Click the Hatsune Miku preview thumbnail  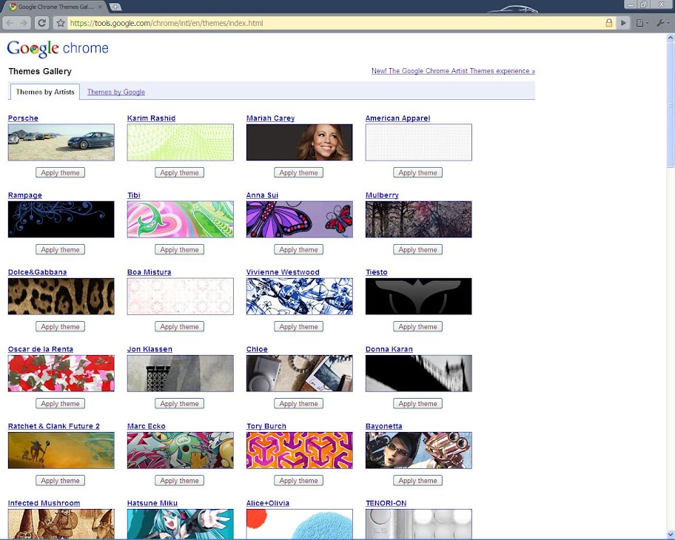pos(181,524)
